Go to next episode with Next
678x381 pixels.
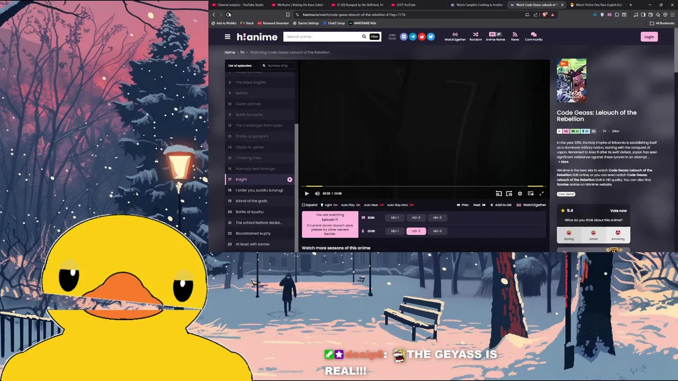[x=479, y=205]
